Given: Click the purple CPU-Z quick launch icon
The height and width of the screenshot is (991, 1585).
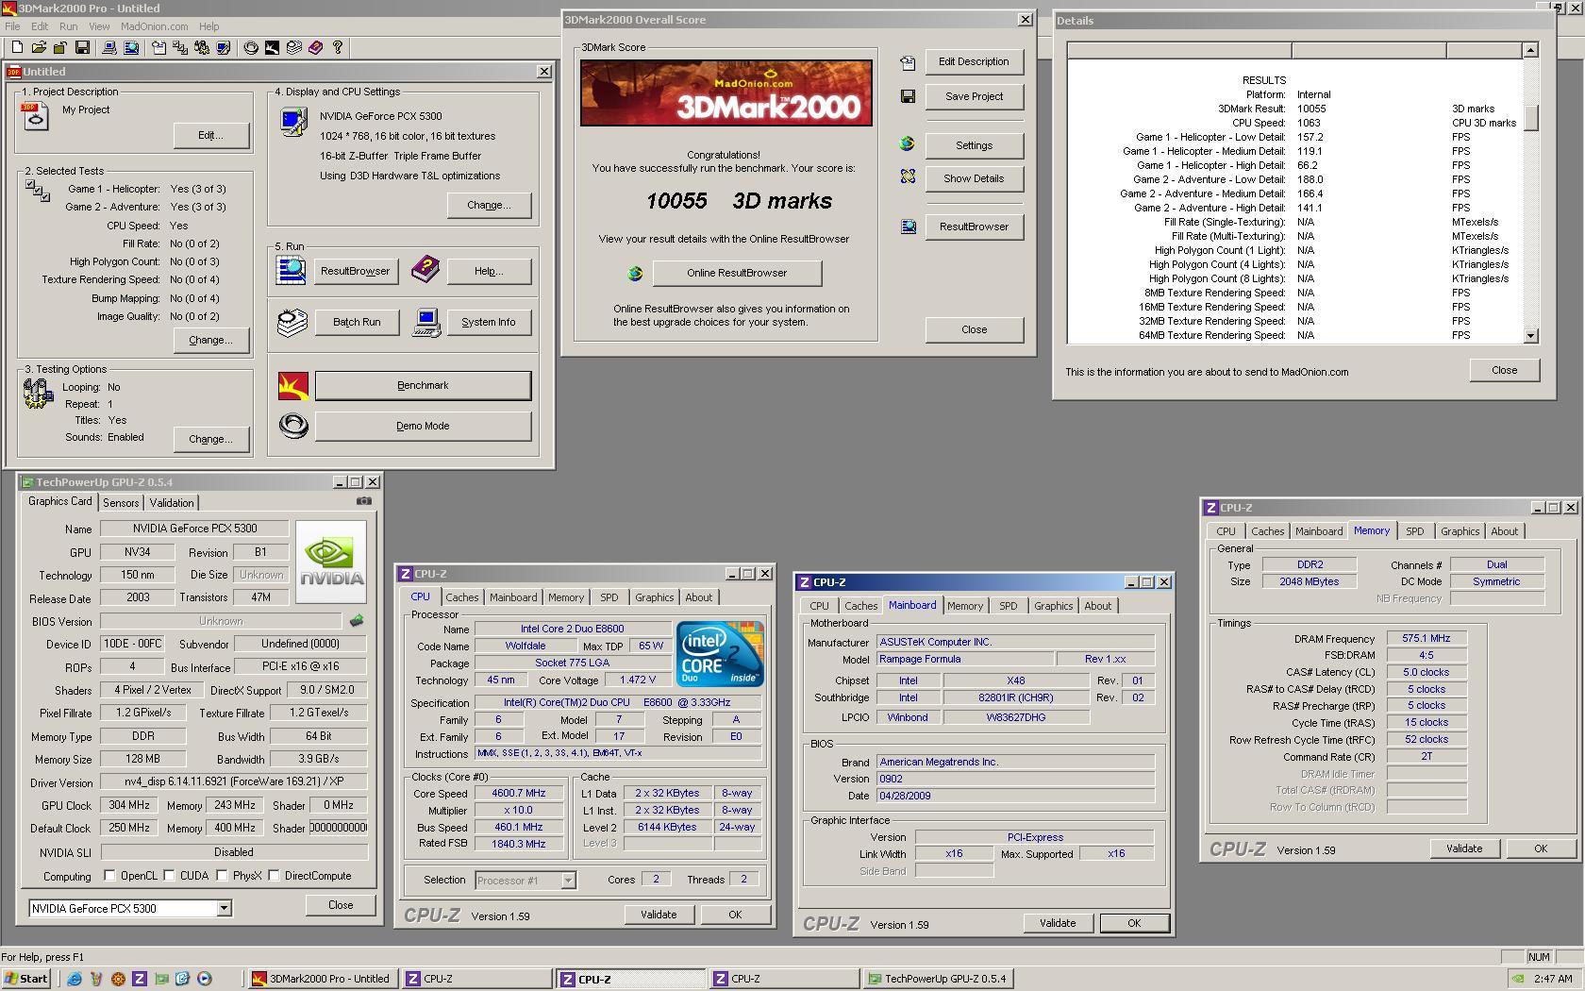Looking at the screenshot, I should tap(140, 979).
